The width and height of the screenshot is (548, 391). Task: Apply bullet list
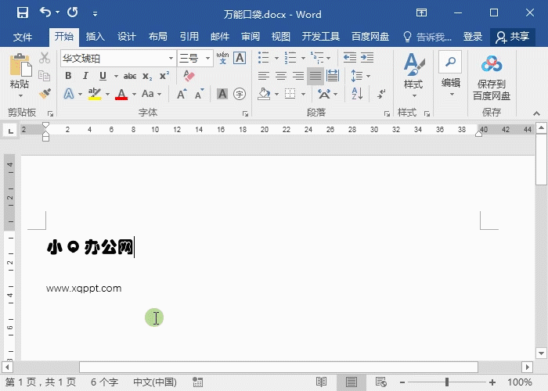point(264,58)
